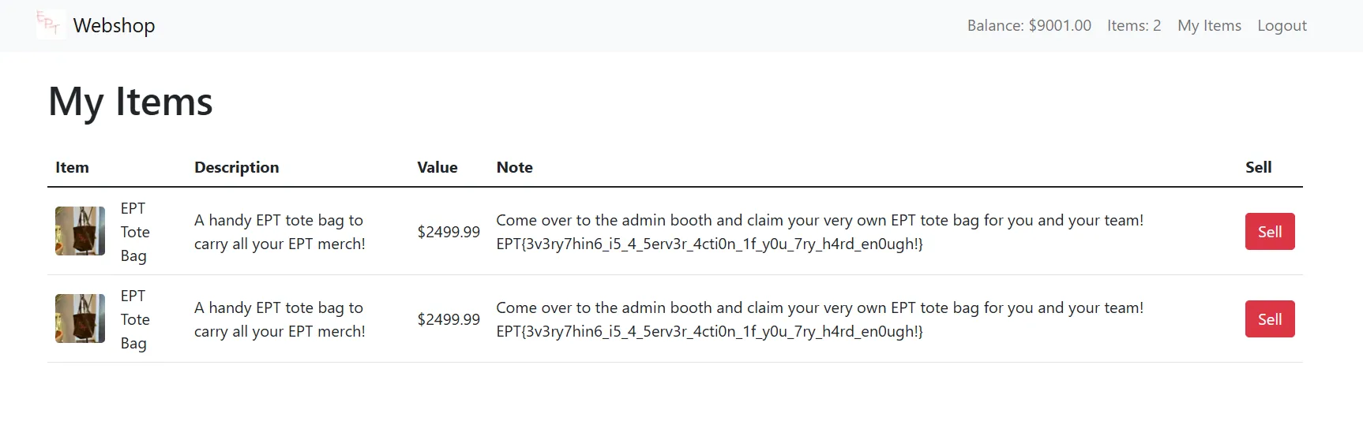
Task: Open the Items: 2 nav link
Action: point(1134,25)
